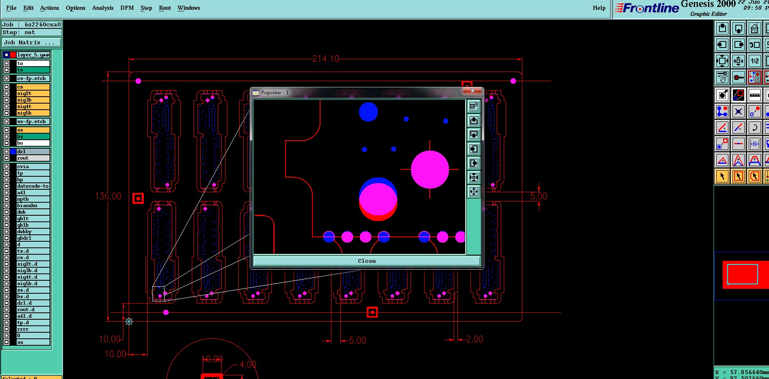Open the Windows menu
The height and width of the screenshot is (379, 769).
pyautogui.click(x=189, y=8)
